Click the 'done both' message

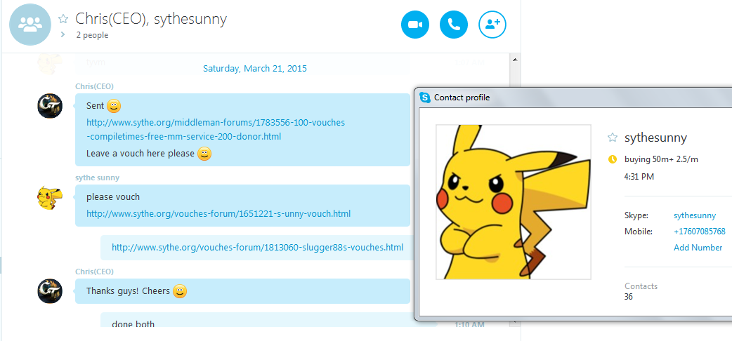click(x=133, y=323)
